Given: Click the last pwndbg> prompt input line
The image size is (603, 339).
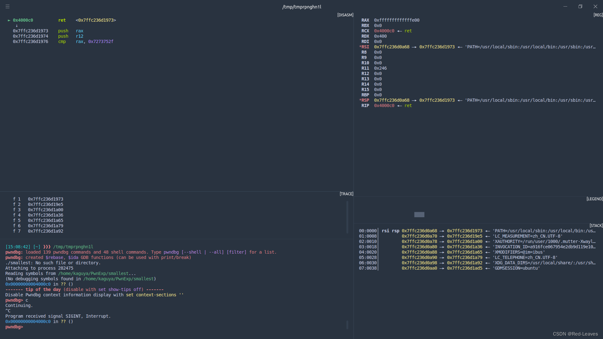Looking at the screenshot, I should pyautogui.click(x=14, y=327).
